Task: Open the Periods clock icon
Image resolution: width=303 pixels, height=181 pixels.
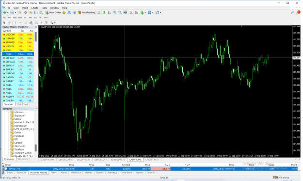Action: [149, 13]
